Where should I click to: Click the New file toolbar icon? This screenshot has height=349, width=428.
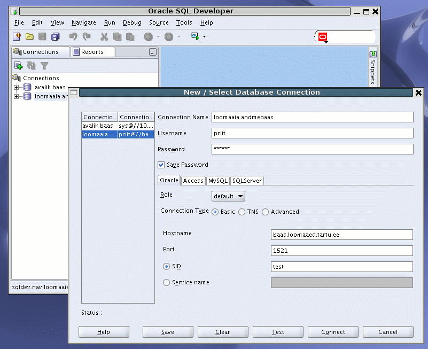pos(17,36)
